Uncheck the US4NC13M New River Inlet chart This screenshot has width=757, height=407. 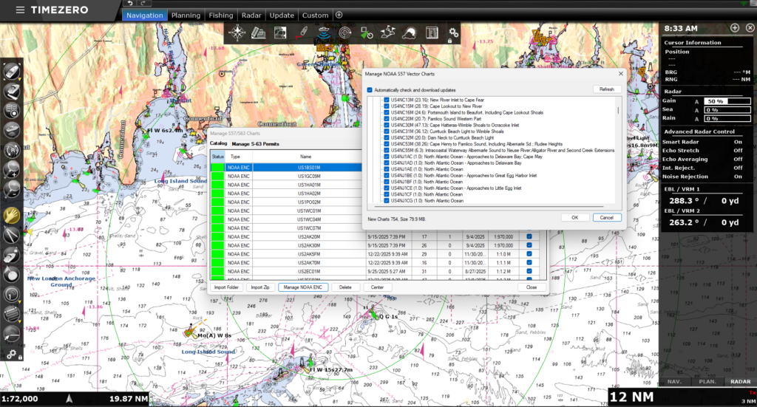[x=387, y=100]
